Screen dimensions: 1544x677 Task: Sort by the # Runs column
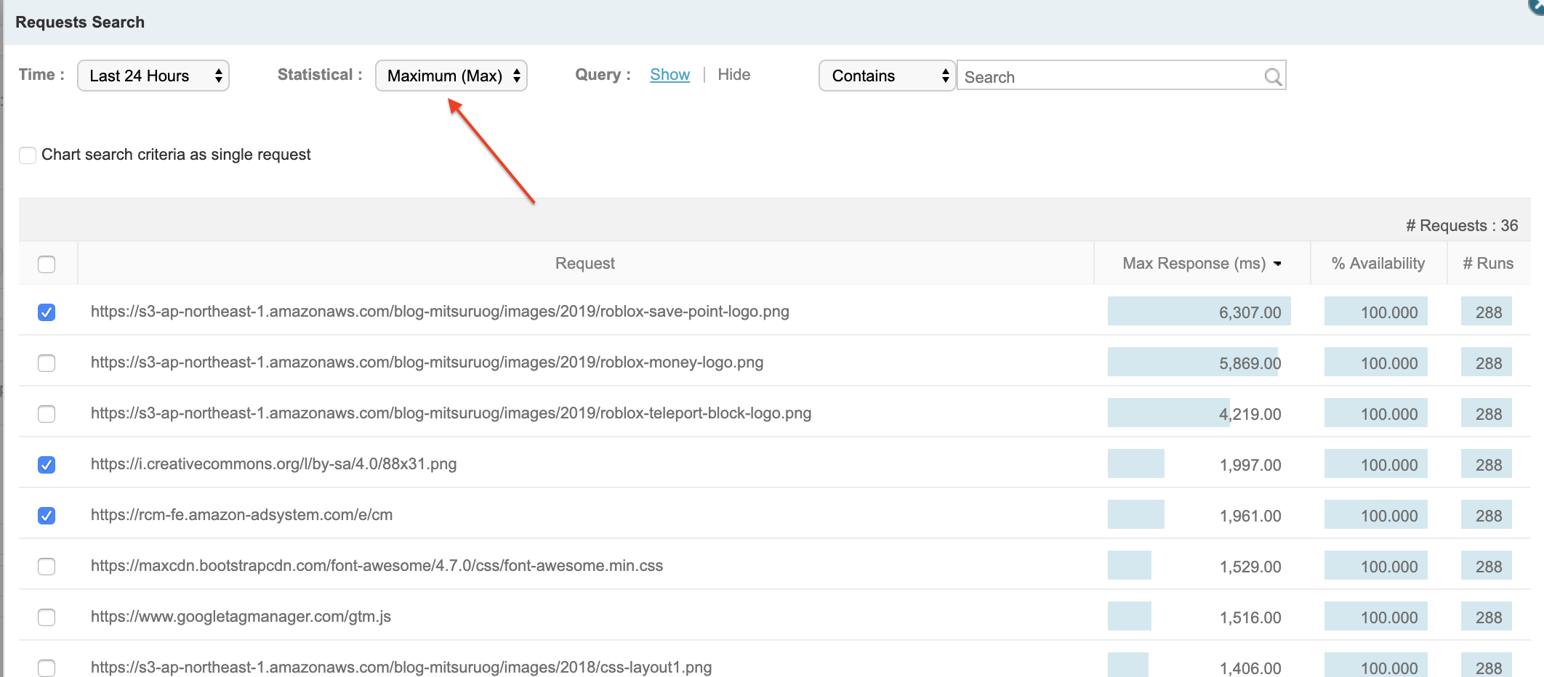[x=1487, y=264]
